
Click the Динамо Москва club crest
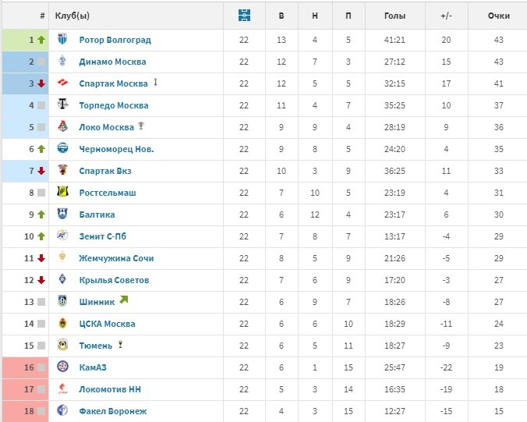62,61
